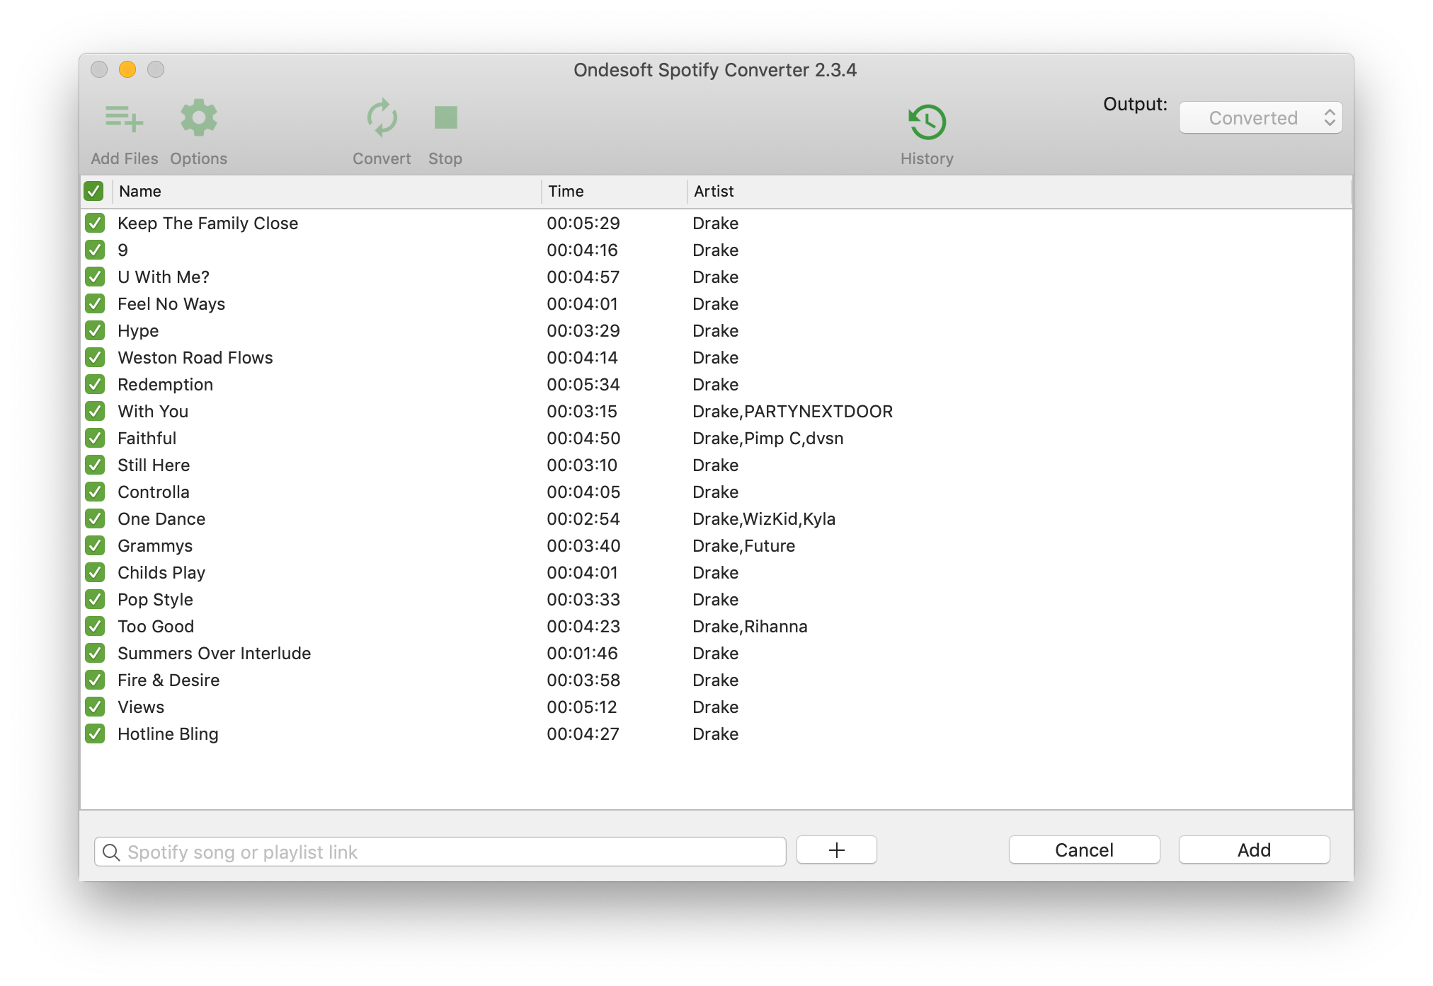Click the Add Files icon
This screenshot has height=986, width=1433.
pyautogui.click(x=124, y=118)
